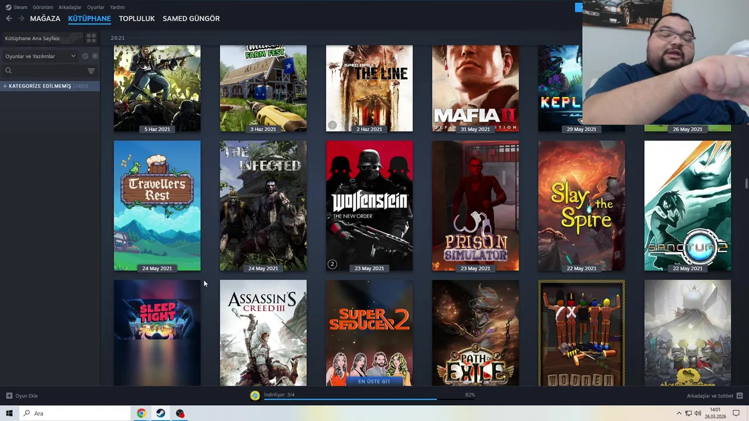Click the friends chat icon at bottom right
This screenshot has height=421, width=749.
coord(740,396)
